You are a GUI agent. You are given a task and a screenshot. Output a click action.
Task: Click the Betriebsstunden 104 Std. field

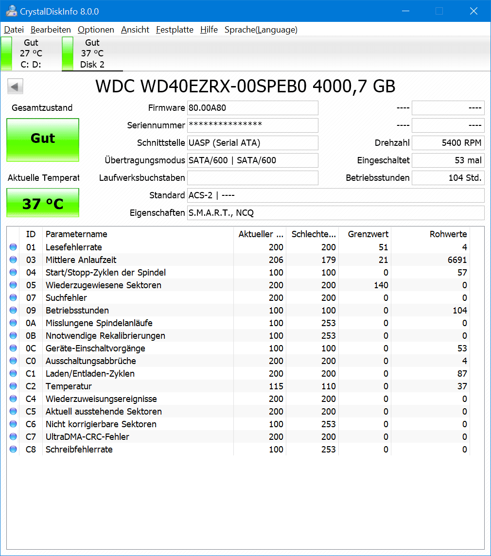[448, 178]
